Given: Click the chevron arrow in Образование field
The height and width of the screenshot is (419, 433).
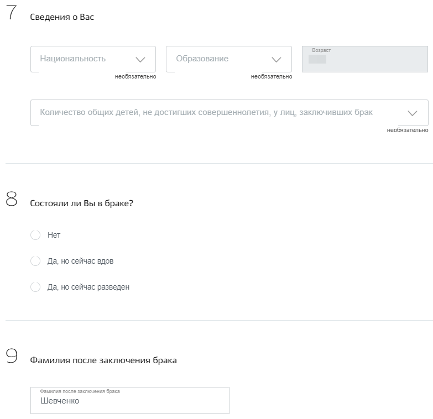Looking at the screenshot, I should pos(277,60).
